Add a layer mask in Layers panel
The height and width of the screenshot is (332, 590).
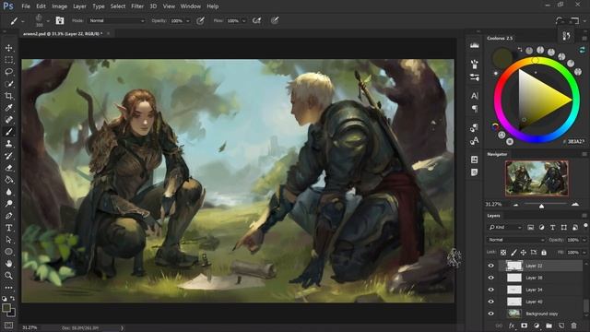tap(525, 326)
